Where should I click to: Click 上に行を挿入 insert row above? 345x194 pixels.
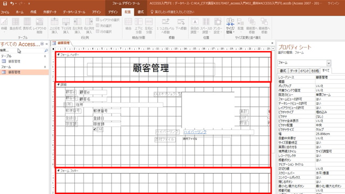click(x=54, y=25)
